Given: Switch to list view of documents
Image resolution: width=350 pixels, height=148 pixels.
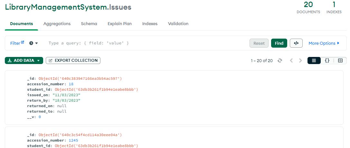Looking at the screenshot, I should 314,60.
